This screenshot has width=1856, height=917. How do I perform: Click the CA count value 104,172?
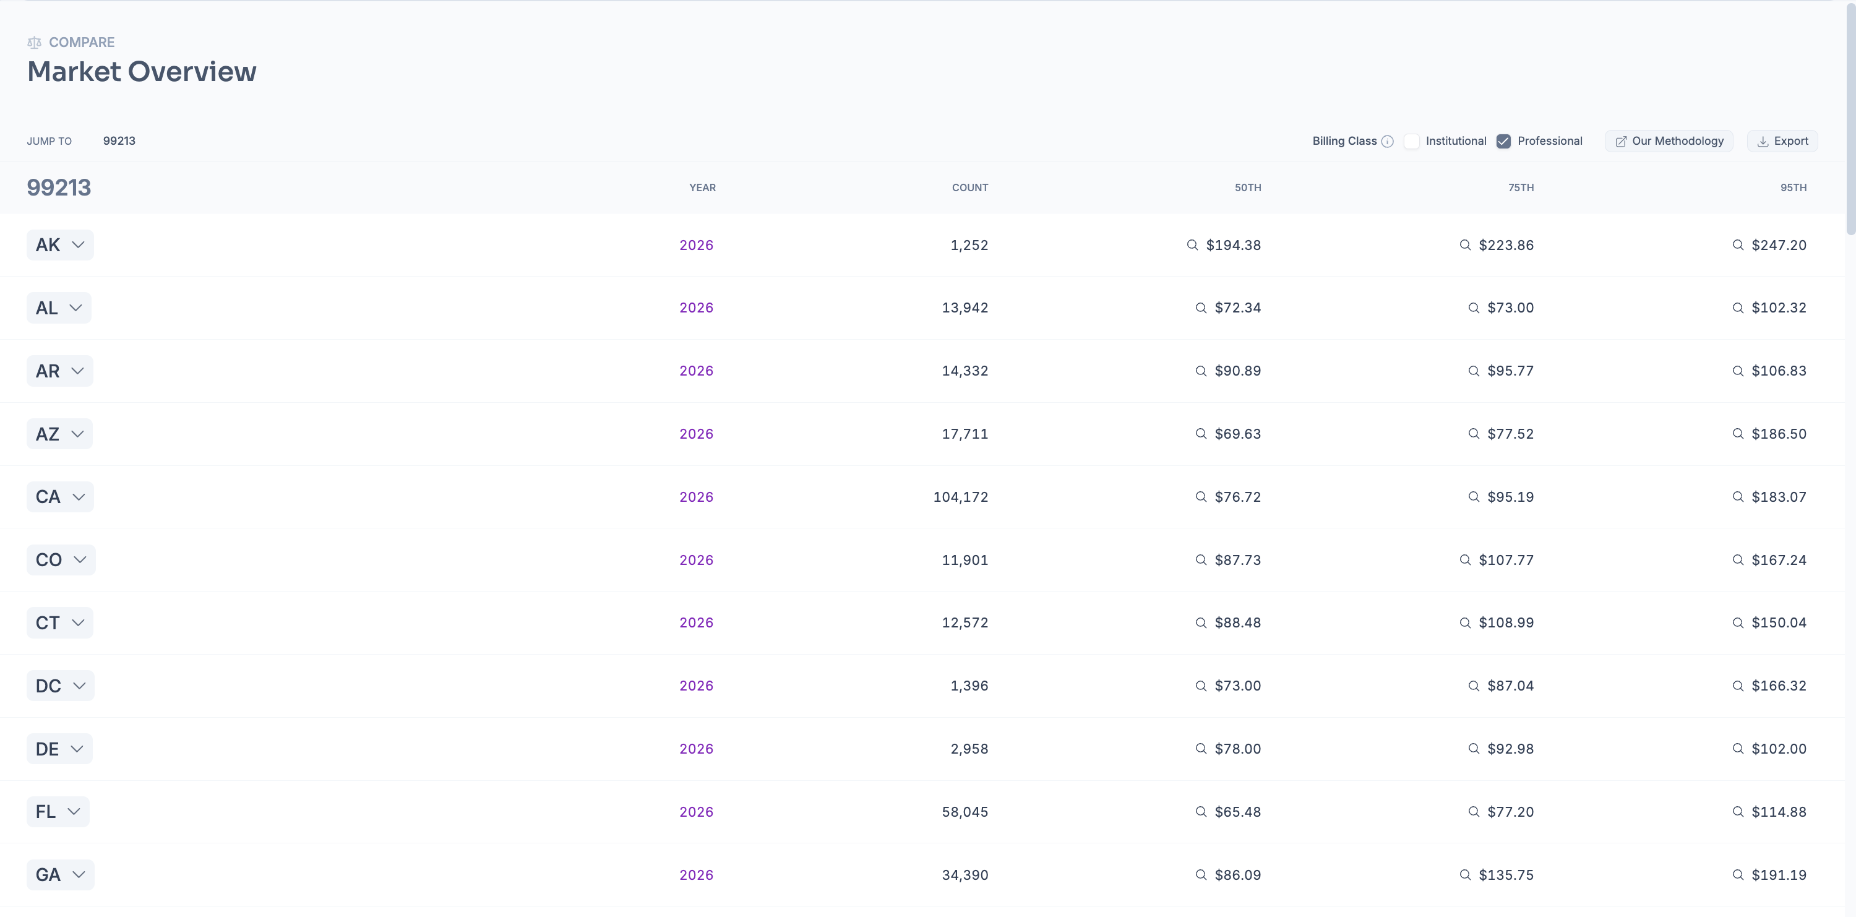pos(960,497)
